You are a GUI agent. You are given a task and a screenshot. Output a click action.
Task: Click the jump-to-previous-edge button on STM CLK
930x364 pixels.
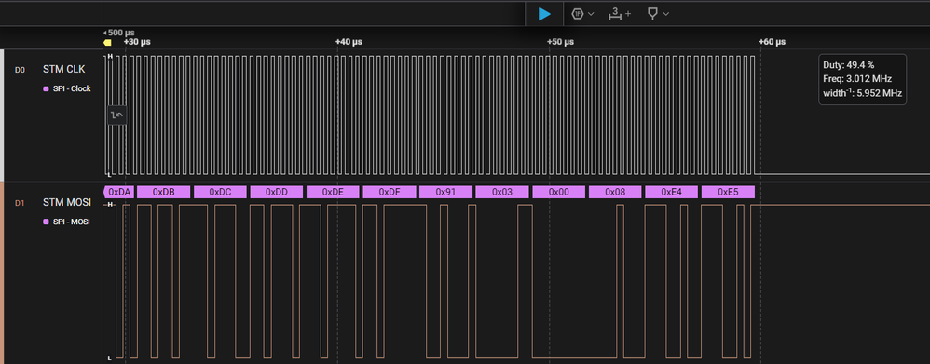coord(116,115)
